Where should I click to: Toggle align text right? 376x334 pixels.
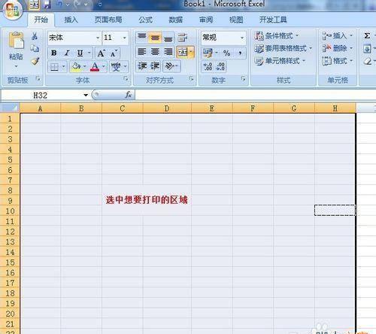coord(168,52)
